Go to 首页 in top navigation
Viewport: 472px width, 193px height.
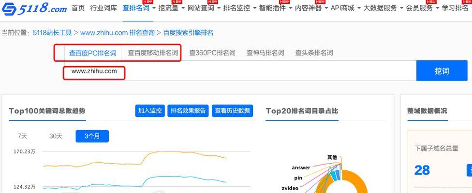tap(78, 8)
